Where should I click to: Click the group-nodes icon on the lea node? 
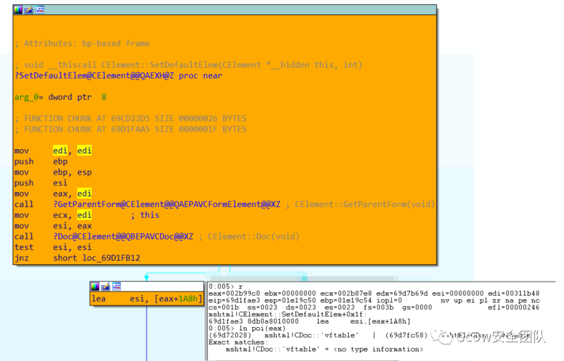pyautogui.click(x=116, y=286)
